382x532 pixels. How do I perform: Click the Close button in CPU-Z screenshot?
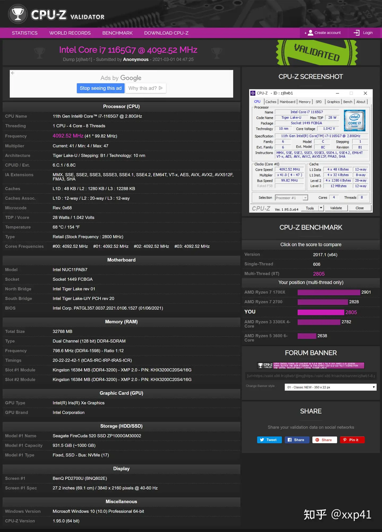(360, 208)
